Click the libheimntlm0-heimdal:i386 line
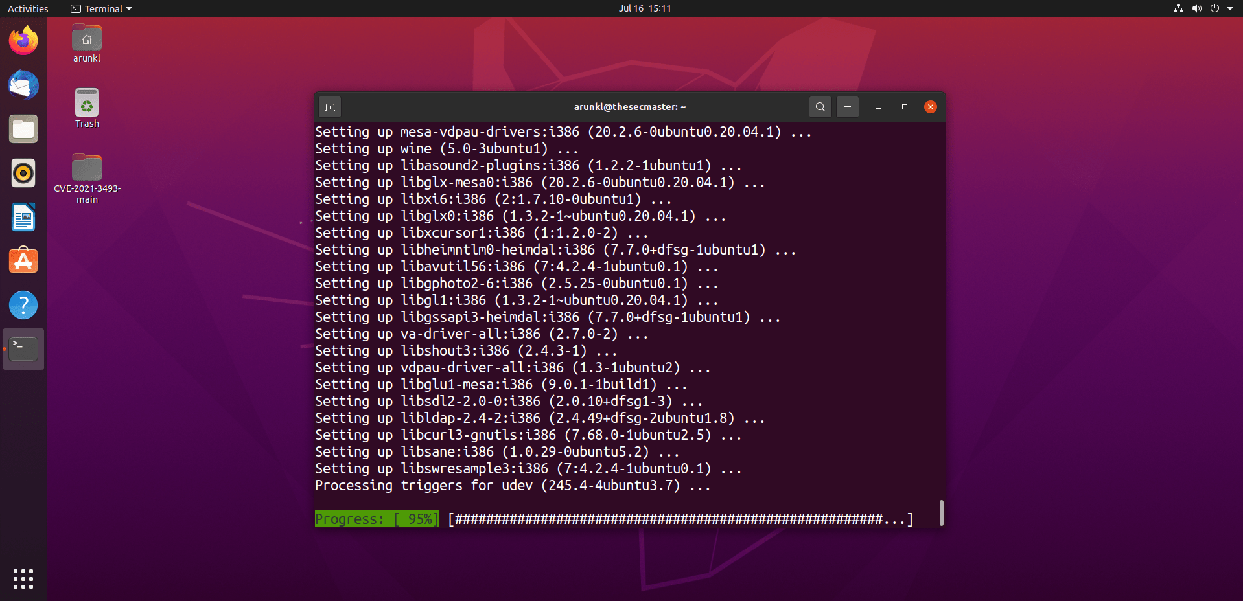The height and width of the screenshot is (601, 1243). [x=556, y=249]
